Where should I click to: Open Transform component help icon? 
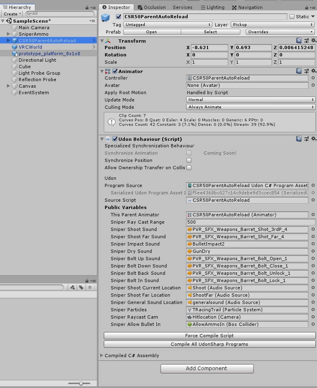click(x=299, y=41)
